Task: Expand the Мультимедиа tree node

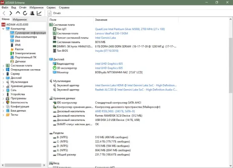Action: pos(3,82)
